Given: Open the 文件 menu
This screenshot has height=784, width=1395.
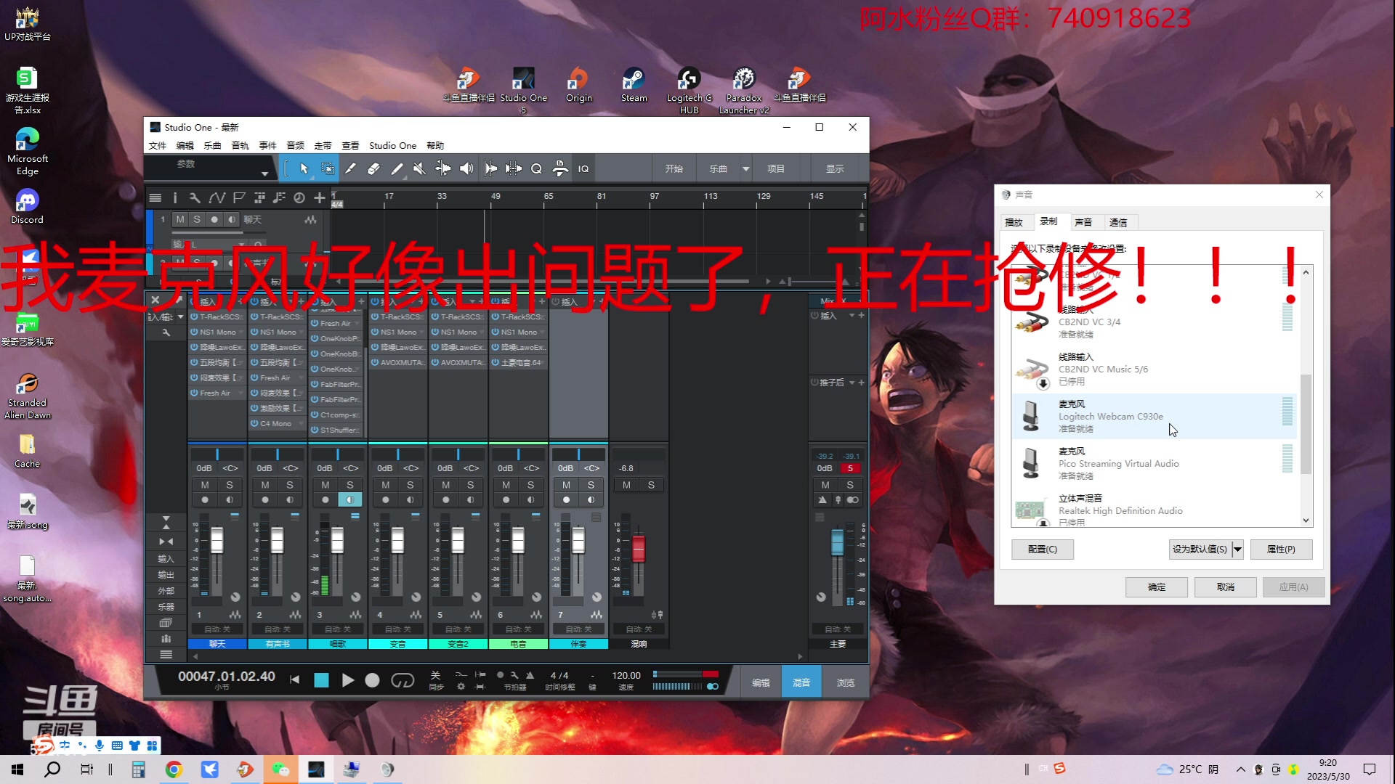Looking at the screenshot, I should [x=158, y=145].
